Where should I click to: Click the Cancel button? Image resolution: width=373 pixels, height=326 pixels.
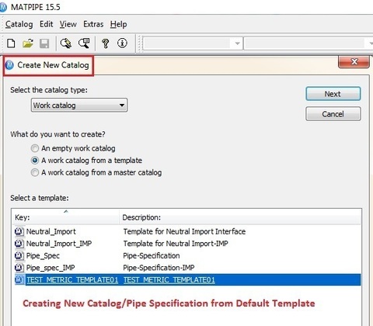333,114
